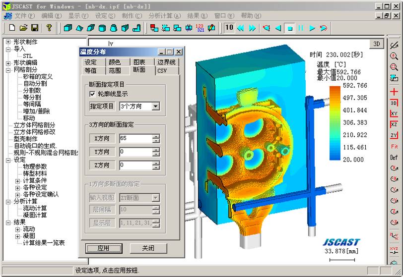
Task: Select 砂箱的定义 in the tree
Action: [x=38, y=76]
